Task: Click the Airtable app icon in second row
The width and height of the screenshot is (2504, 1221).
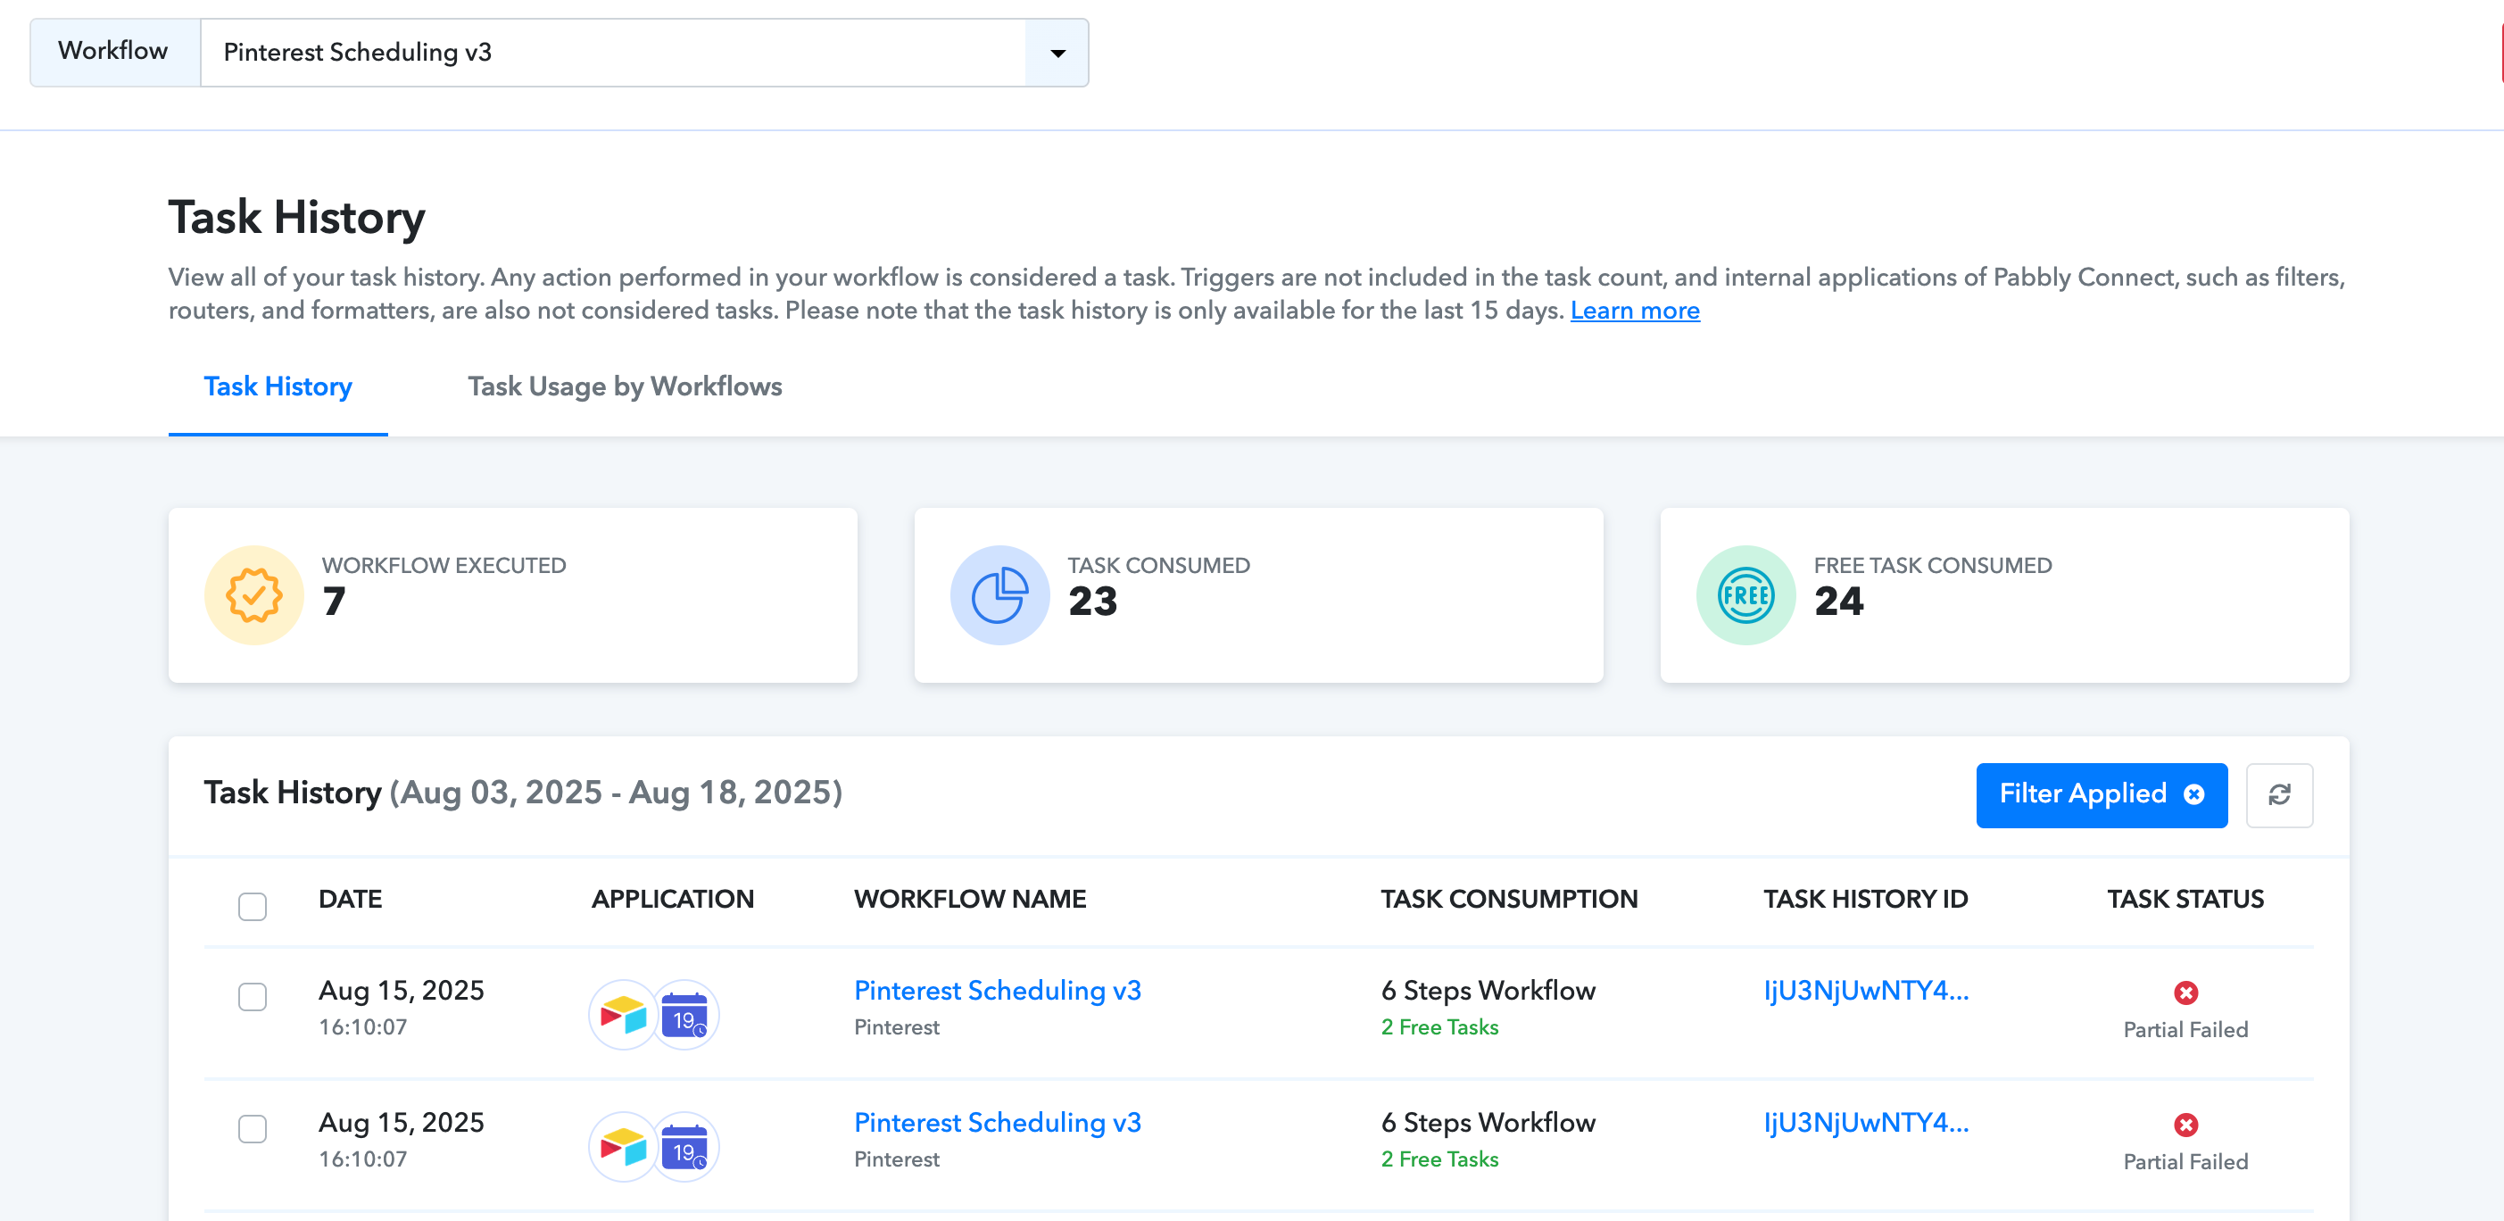Action: coord(623,1147)
